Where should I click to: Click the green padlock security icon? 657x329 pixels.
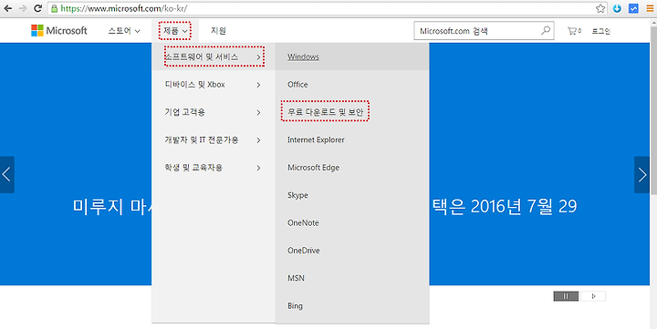point(54,8)
